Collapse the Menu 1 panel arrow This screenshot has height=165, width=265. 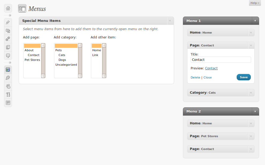pyautogui.click(x=255, y=21)
